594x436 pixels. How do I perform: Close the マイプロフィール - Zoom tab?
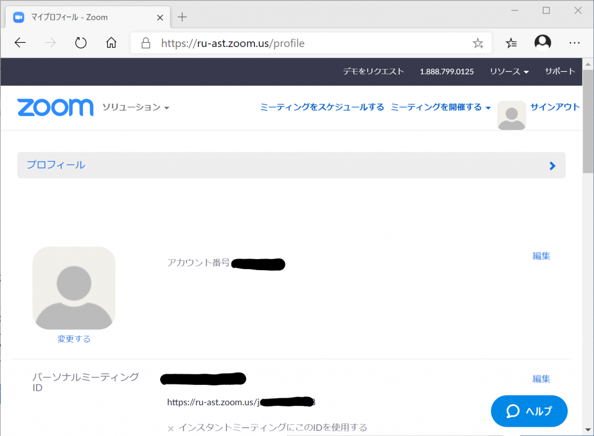[x=160, y=17]
